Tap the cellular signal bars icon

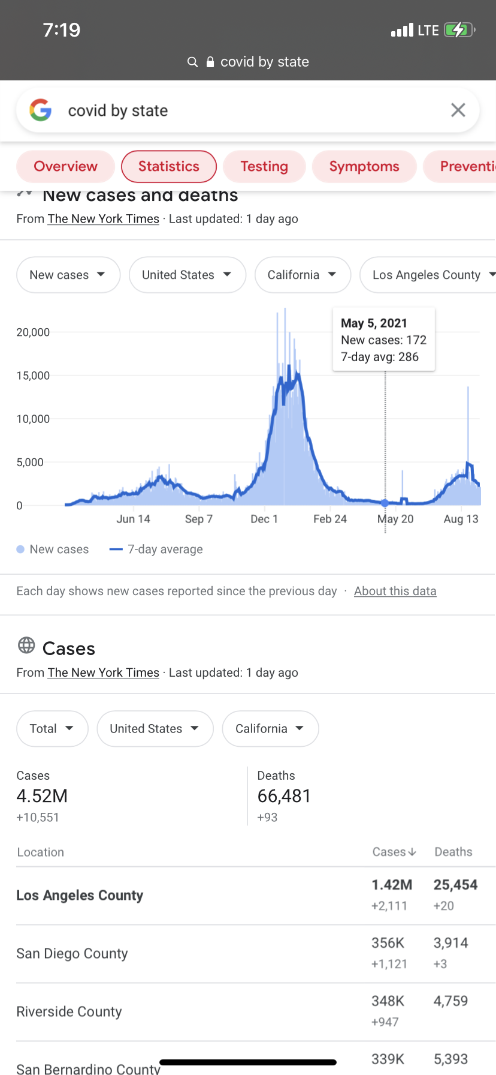tap(402, 30)
